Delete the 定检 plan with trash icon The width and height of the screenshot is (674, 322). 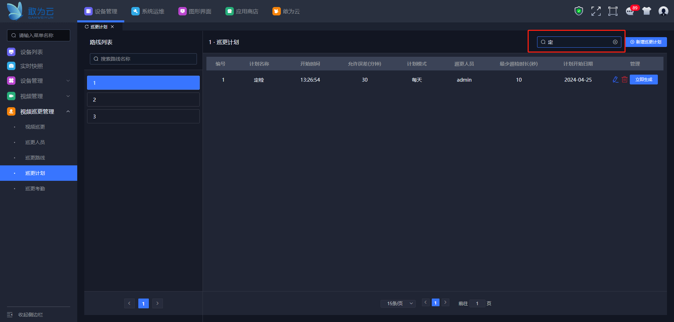pos(625,80)
